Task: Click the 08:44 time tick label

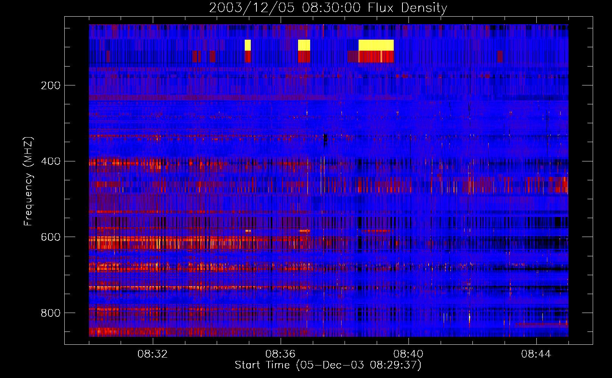Action: (x=536, y=354)
